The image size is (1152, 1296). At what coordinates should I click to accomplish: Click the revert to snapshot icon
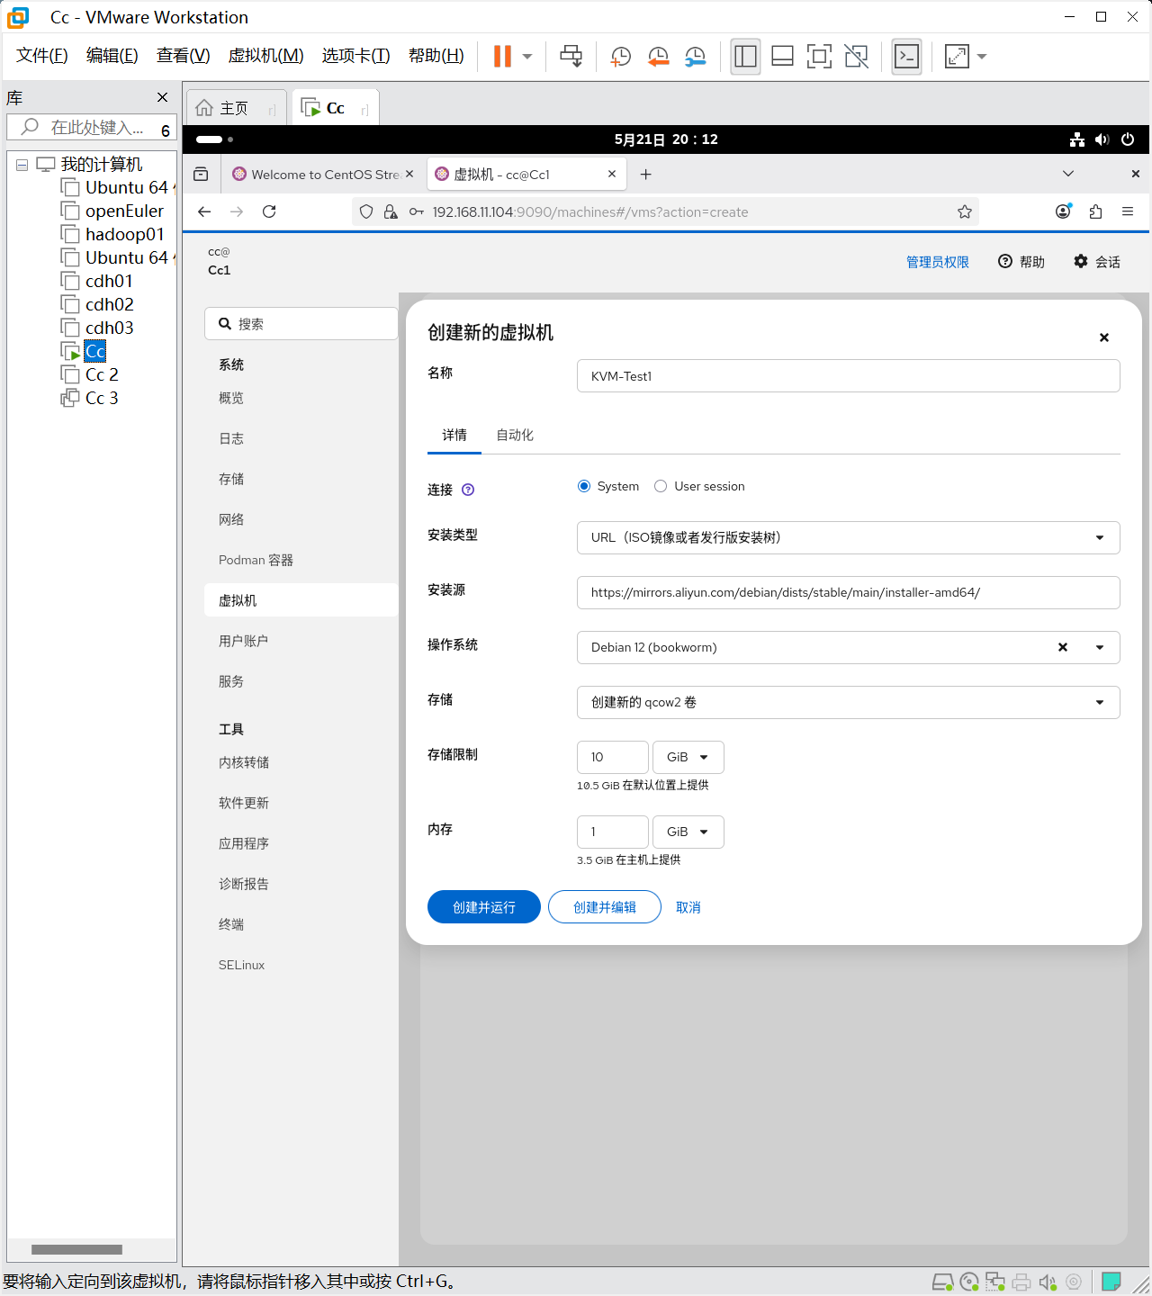[658, 57]
